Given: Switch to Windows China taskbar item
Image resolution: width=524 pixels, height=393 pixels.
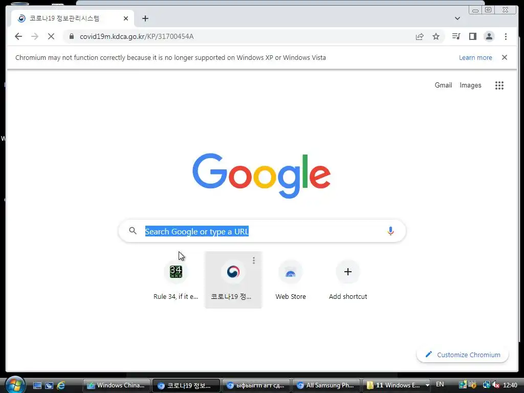Looking at the screenshot, I should tap(116, 385).
